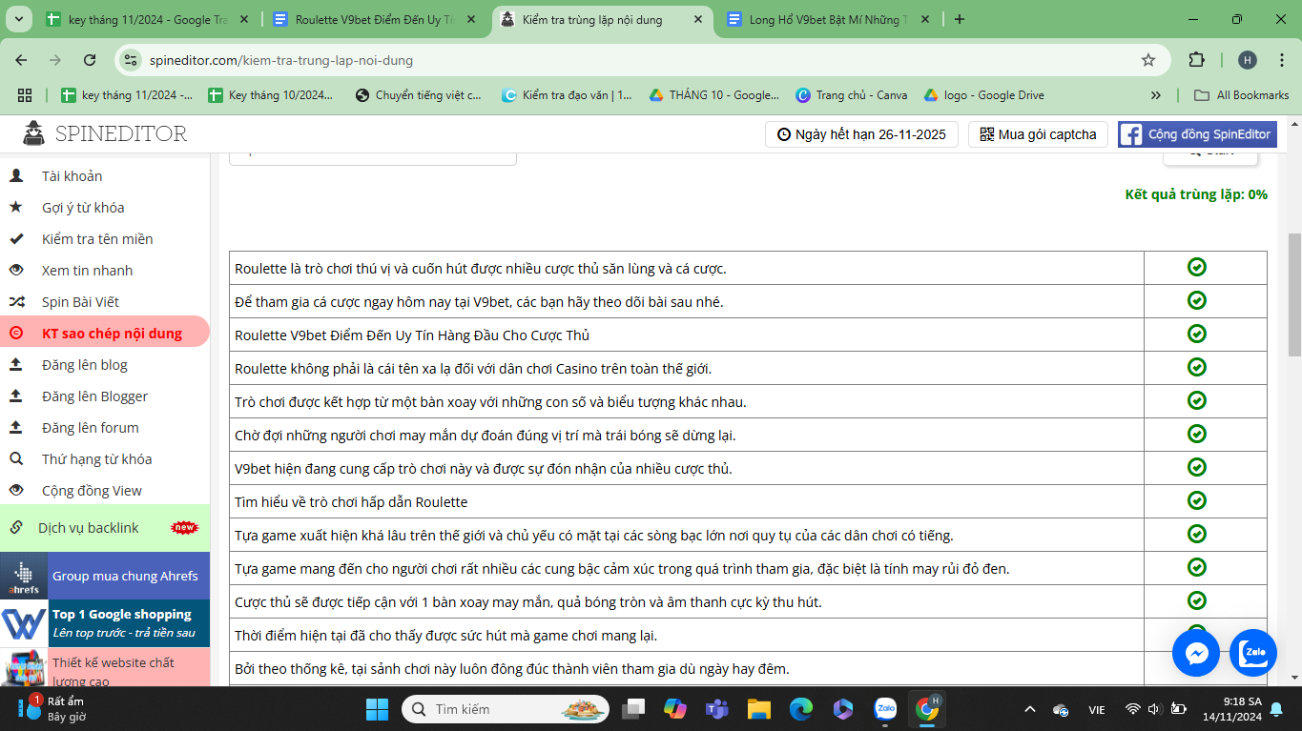Click check icon for 'Roulette là trò chơi thú vị' row

tap(1197, 267)
